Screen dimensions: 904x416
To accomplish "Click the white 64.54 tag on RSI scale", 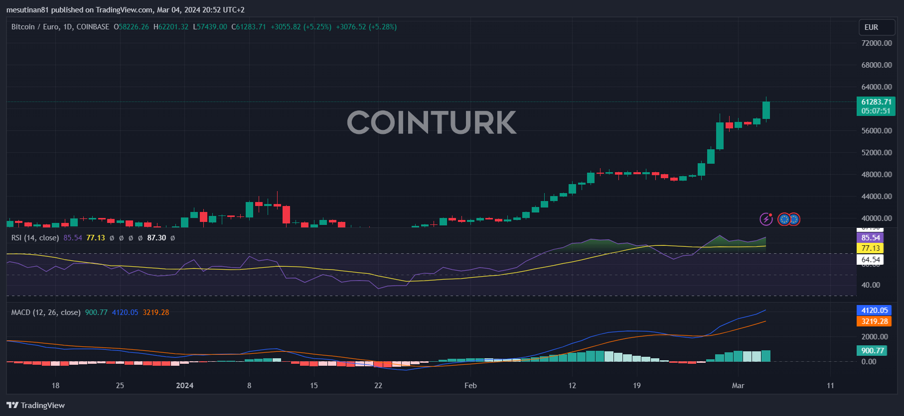I will tap(870, 260).
